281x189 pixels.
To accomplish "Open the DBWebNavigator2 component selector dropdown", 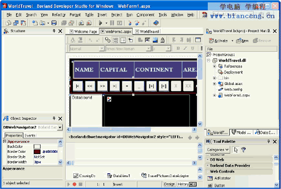I will [x=60, y=127].
